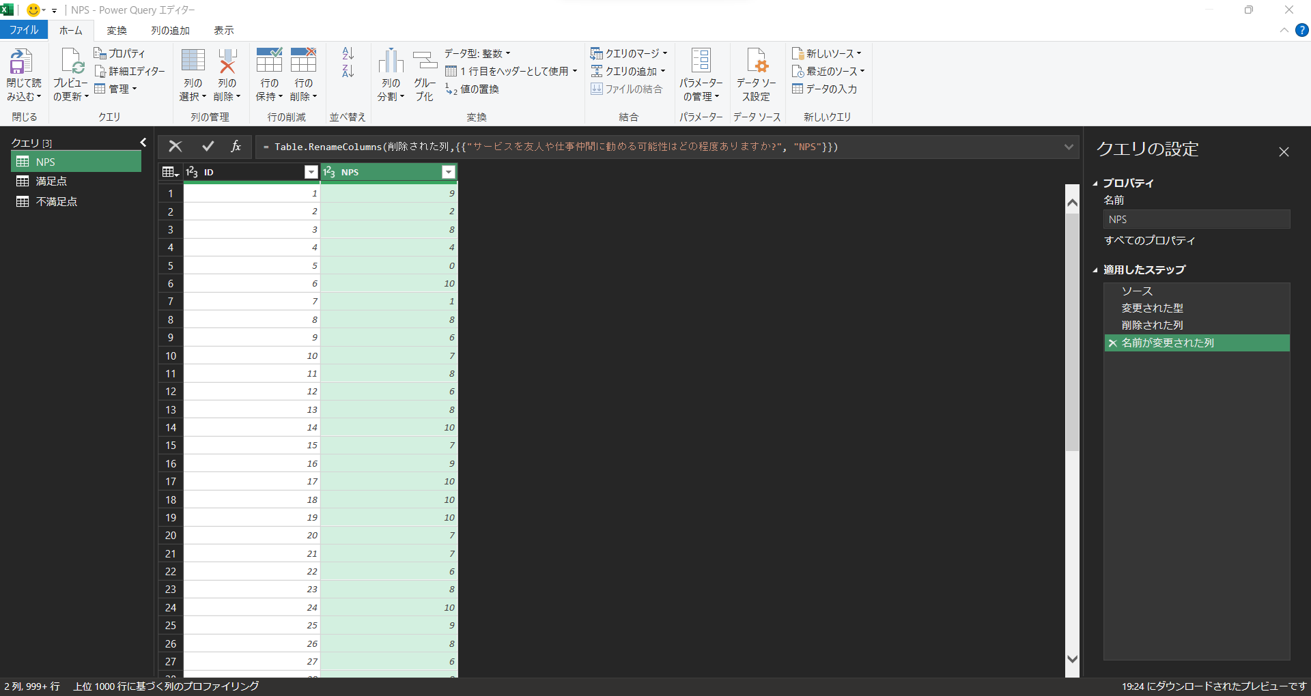Click Split Column (列の分割) icon
Viewport: 1311px width, 696px height.
coord(391,61)
